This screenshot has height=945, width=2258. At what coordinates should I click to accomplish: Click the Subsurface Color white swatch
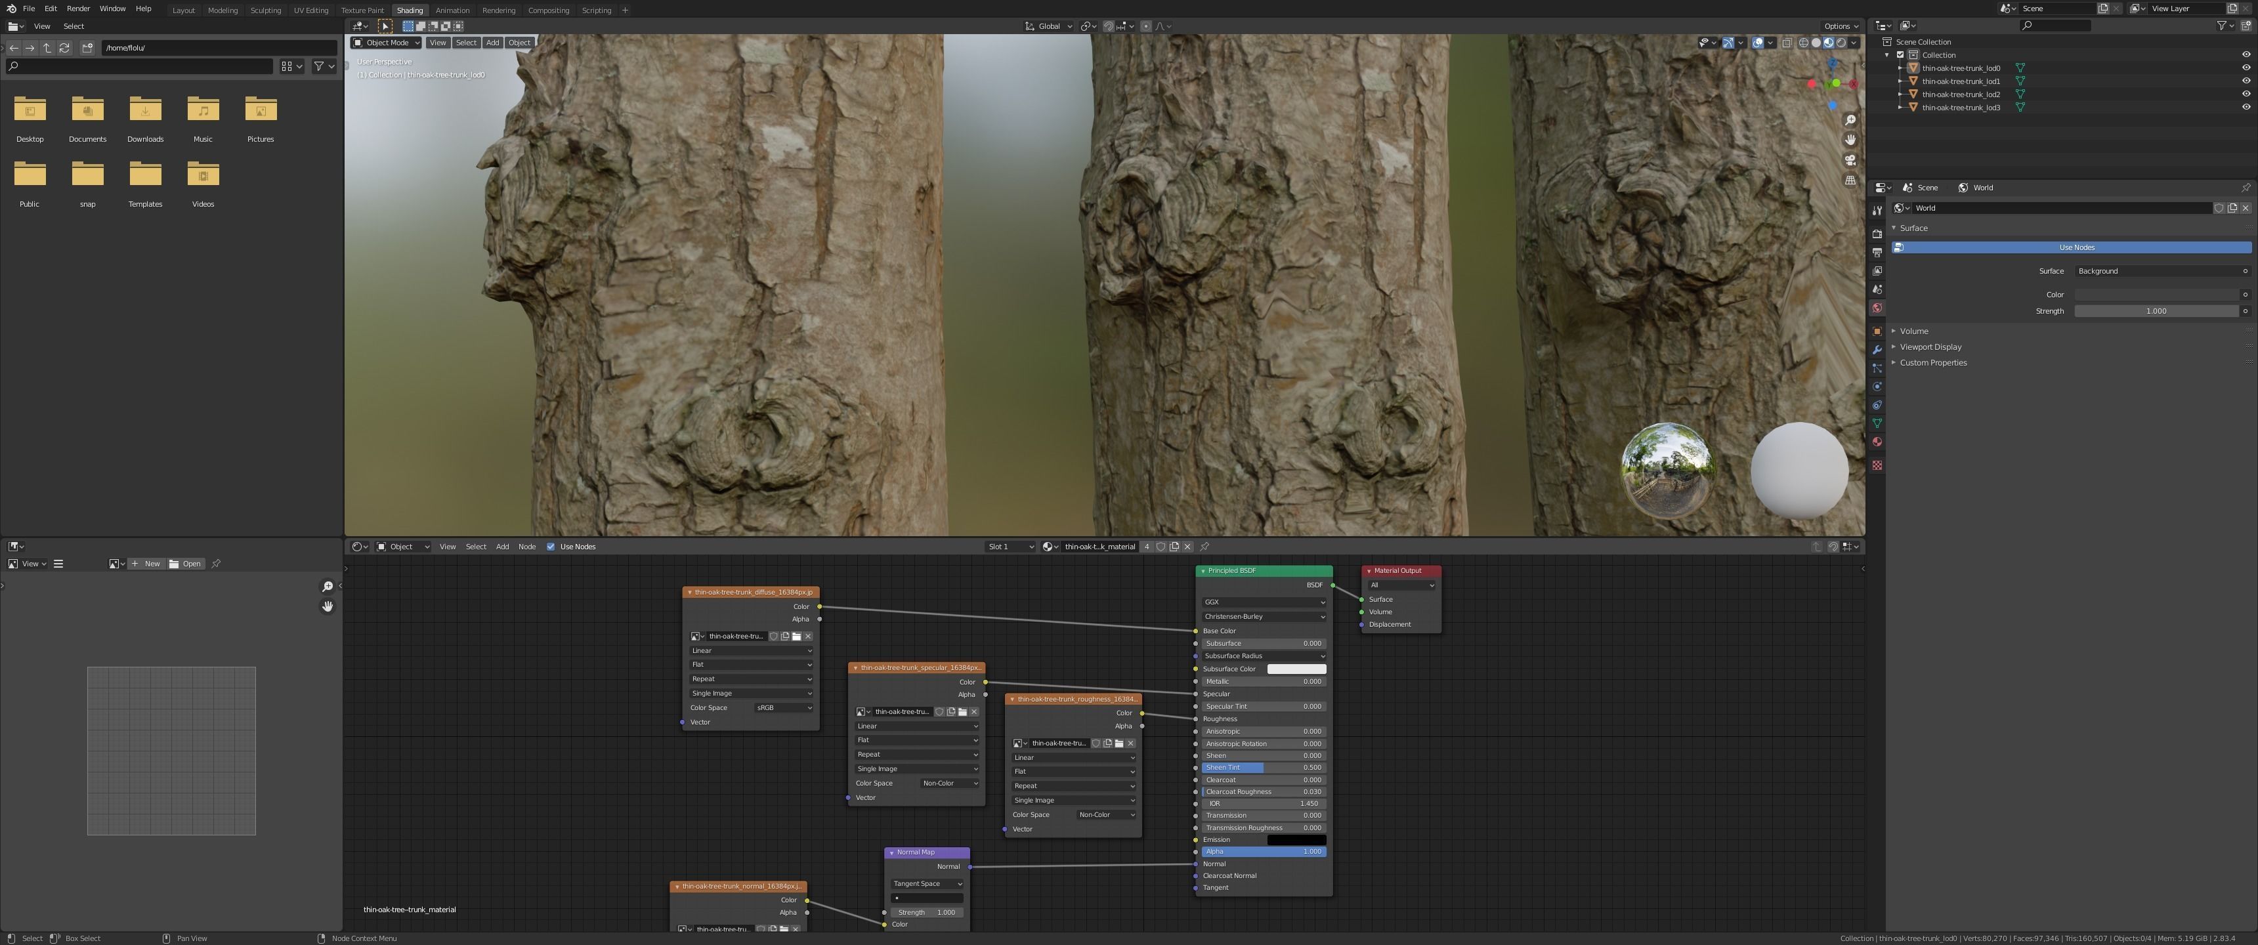click(1296, 670)
